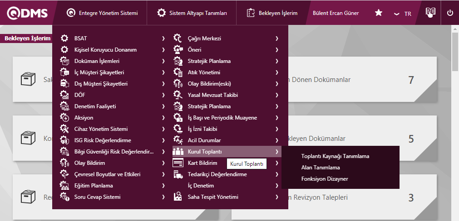
Task: Click the Kart Bildirim card icon
Action: pyautogui.click(x=178, y=163)
